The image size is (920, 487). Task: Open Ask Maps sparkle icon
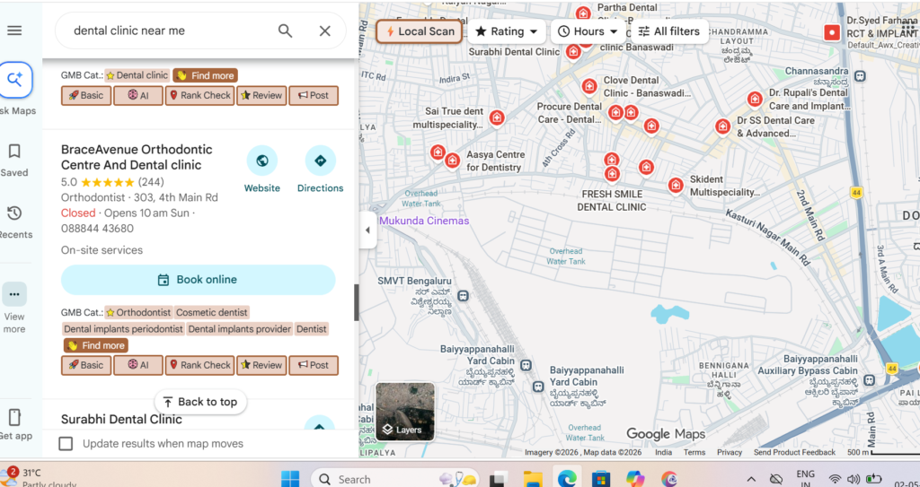click(14, 80)
